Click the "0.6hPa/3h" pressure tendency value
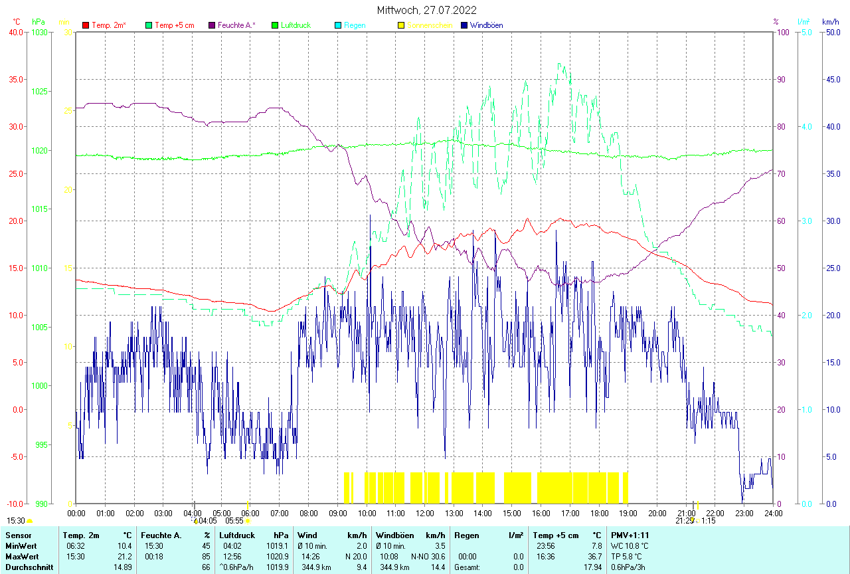This screenshot has height=574, width=850. point(629,567)
